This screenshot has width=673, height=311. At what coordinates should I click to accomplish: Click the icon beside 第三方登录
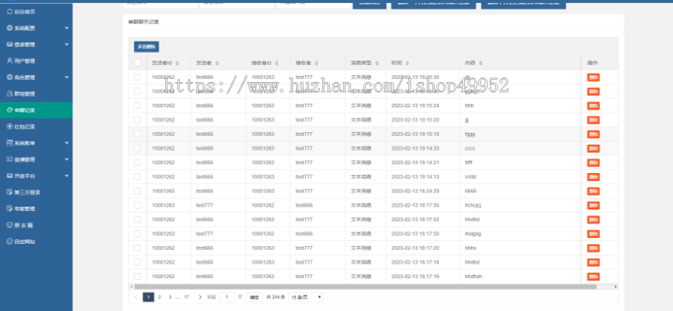click(x=10, y=192)
